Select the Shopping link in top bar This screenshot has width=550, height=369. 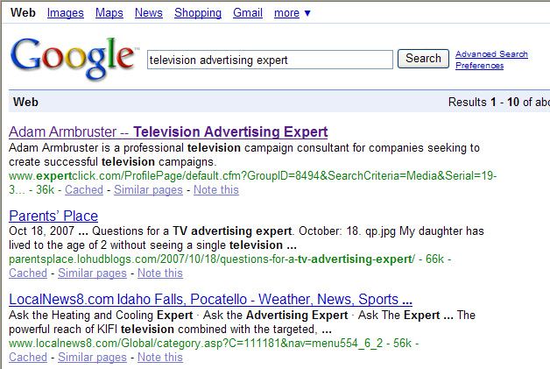(x=198, y=13)
